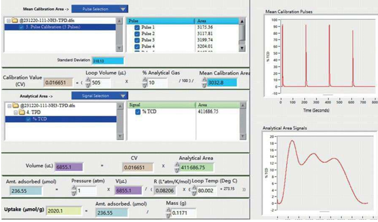
Task: Click the Mass (g) stepper arrows
Action: (168, 213)
